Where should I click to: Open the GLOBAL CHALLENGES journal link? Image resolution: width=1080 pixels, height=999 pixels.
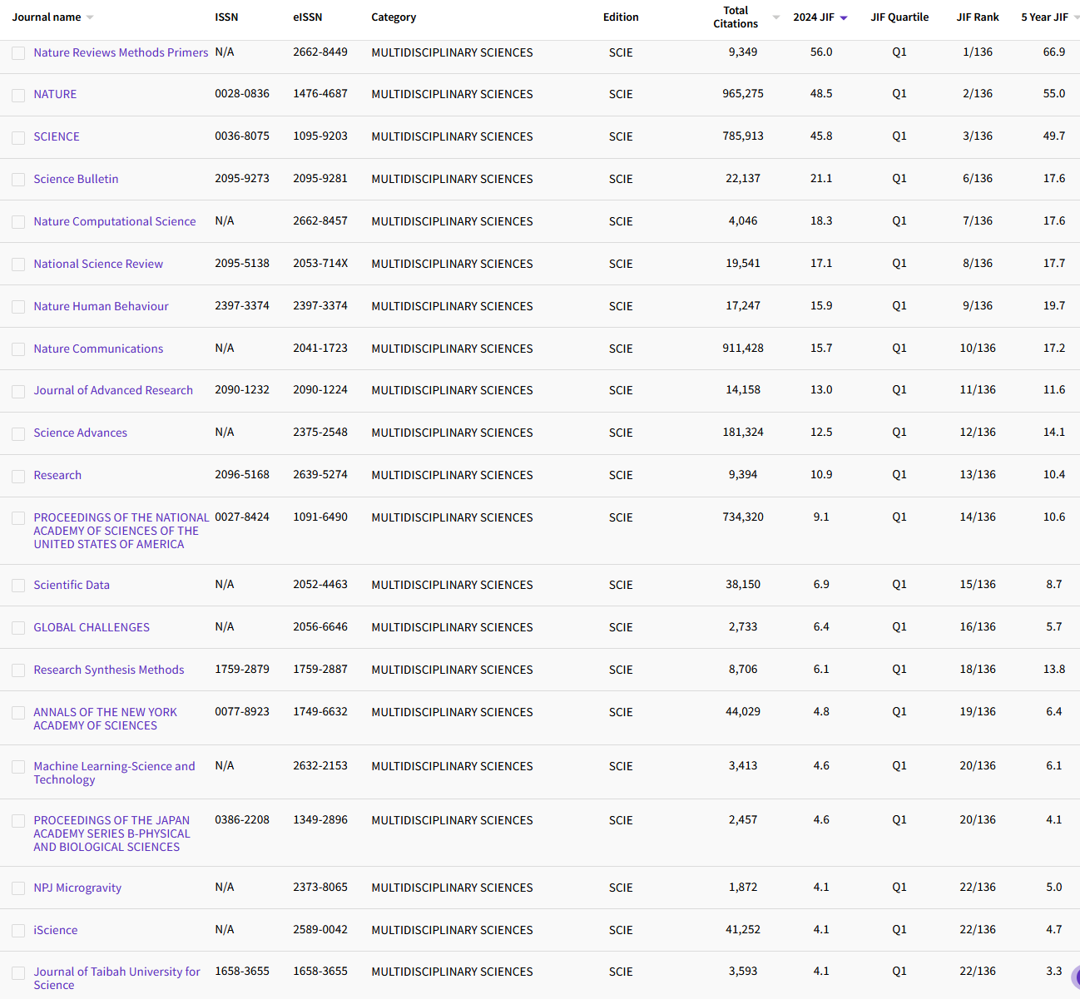coord(92,627)
